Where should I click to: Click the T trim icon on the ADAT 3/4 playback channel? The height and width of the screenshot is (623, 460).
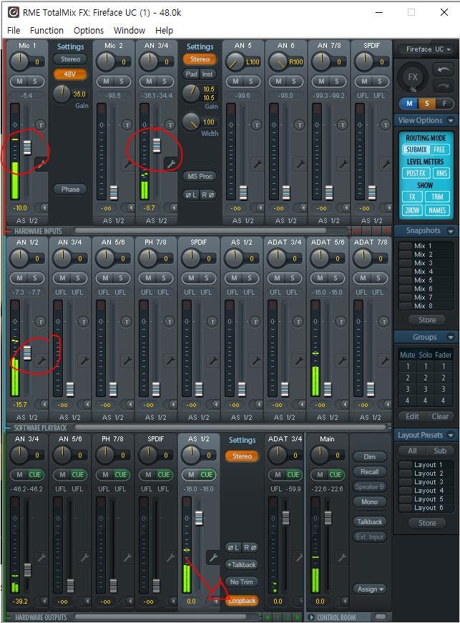pyautogui.click(x=298, y=321)
